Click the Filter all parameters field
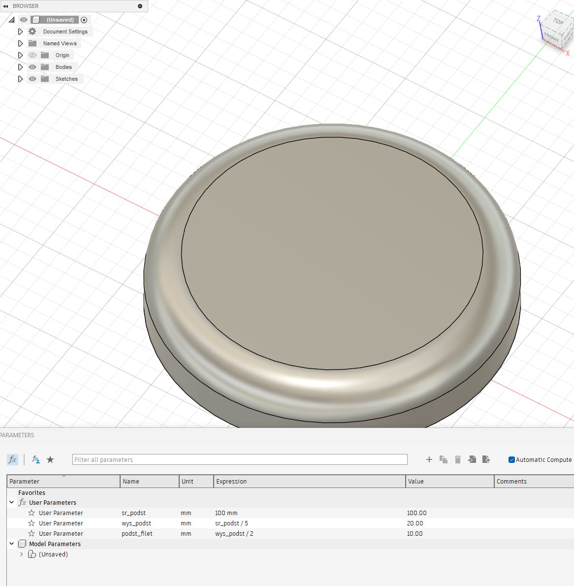 240,459
